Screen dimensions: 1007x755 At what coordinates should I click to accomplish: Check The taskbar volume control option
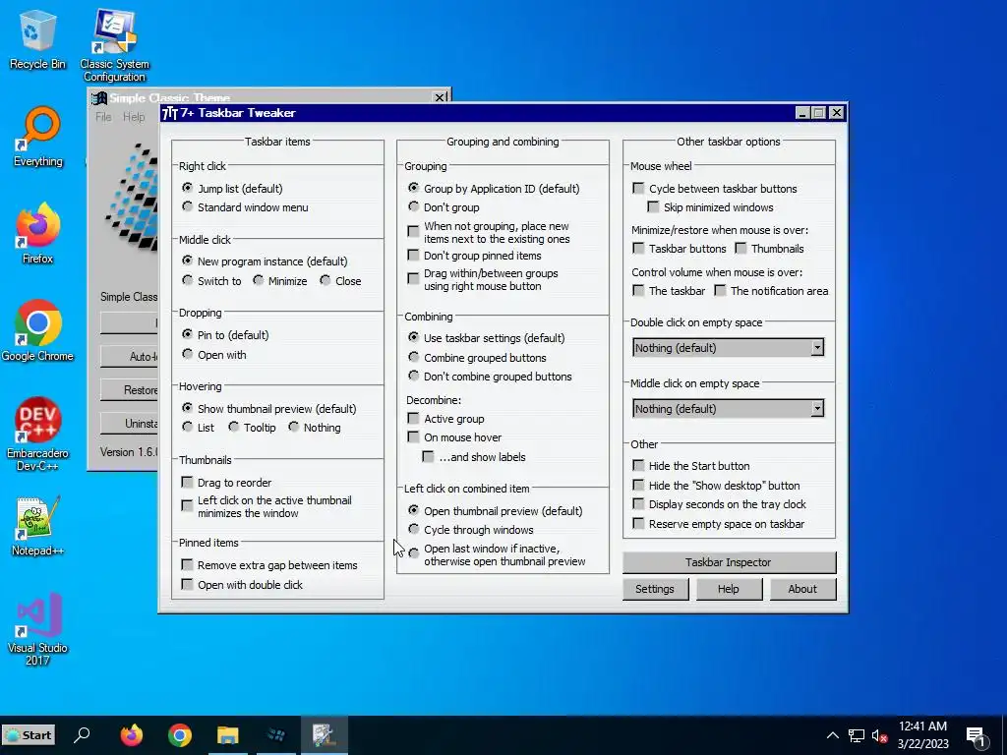click(638, 291)
